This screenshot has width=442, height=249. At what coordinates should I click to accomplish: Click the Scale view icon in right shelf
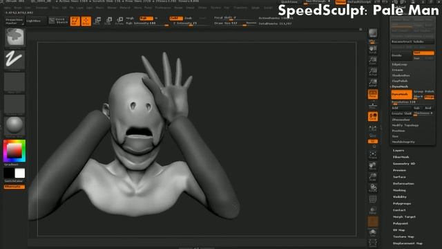point(373,177)
